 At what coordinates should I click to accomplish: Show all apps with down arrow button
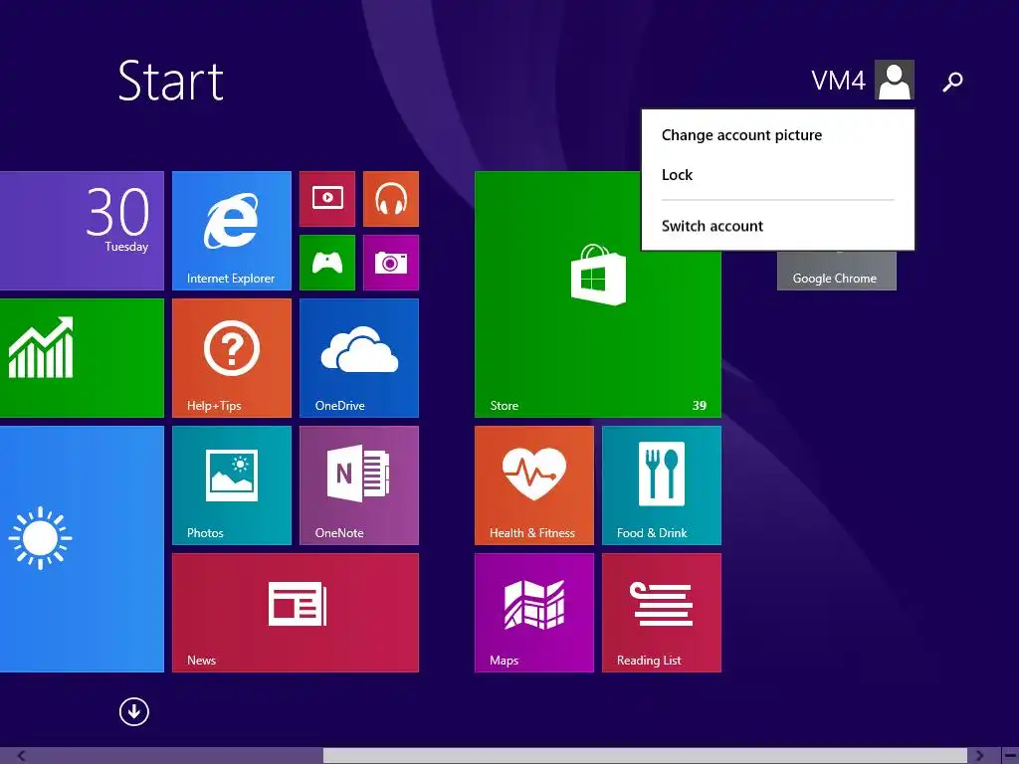pyautogui.click(x=134, y=711)
